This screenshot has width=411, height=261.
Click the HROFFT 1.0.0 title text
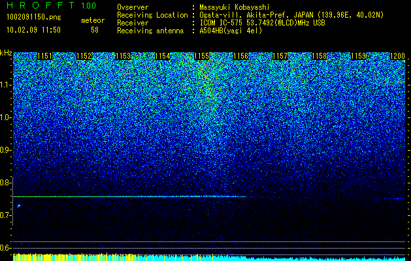[51, 5]
